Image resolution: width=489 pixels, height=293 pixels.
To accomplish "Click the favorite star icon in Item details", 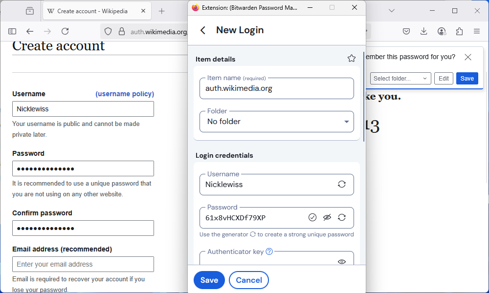I will (352, 59).
